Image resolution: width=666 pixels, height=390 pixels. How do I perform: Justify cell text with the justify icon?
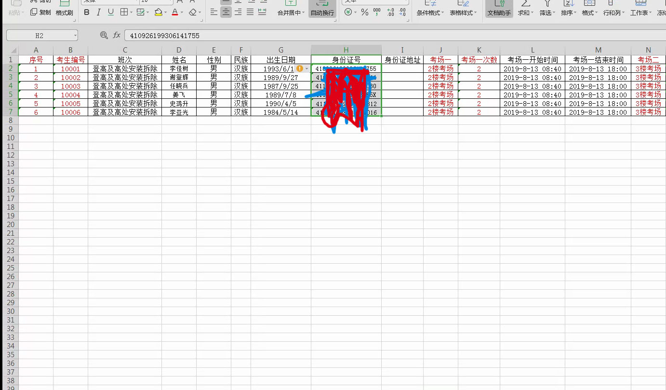click(x=250, y=12)
